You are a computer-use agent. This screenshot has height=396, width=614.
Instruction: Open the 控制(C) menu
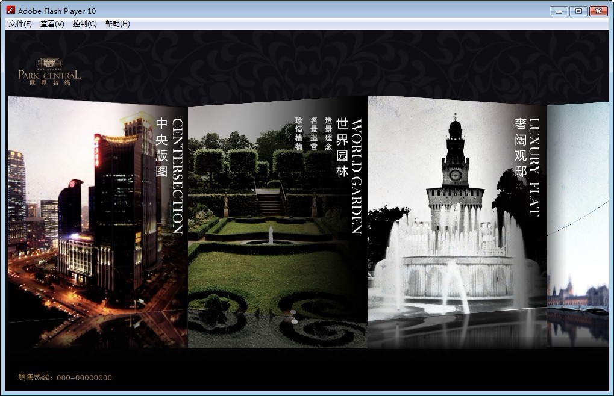[85, 24]
